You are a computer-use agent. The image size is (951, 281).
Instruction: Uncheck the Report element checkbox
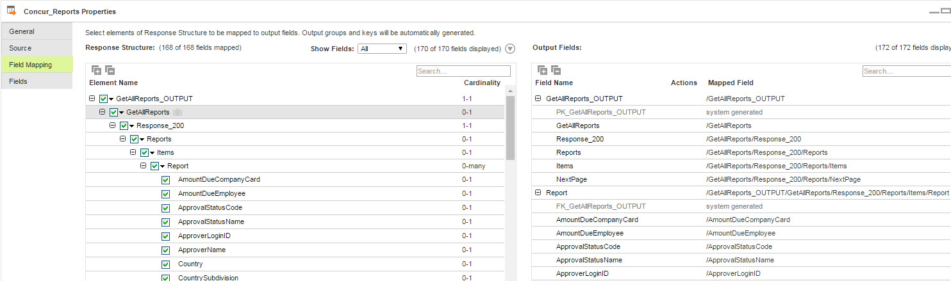[154, 166]
